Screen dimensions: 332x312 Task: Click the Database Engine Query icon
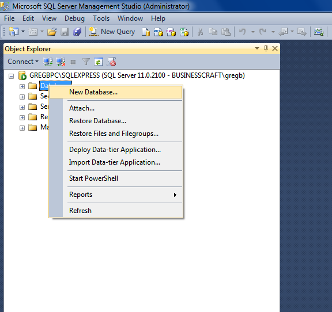click(x=146, y=32)
